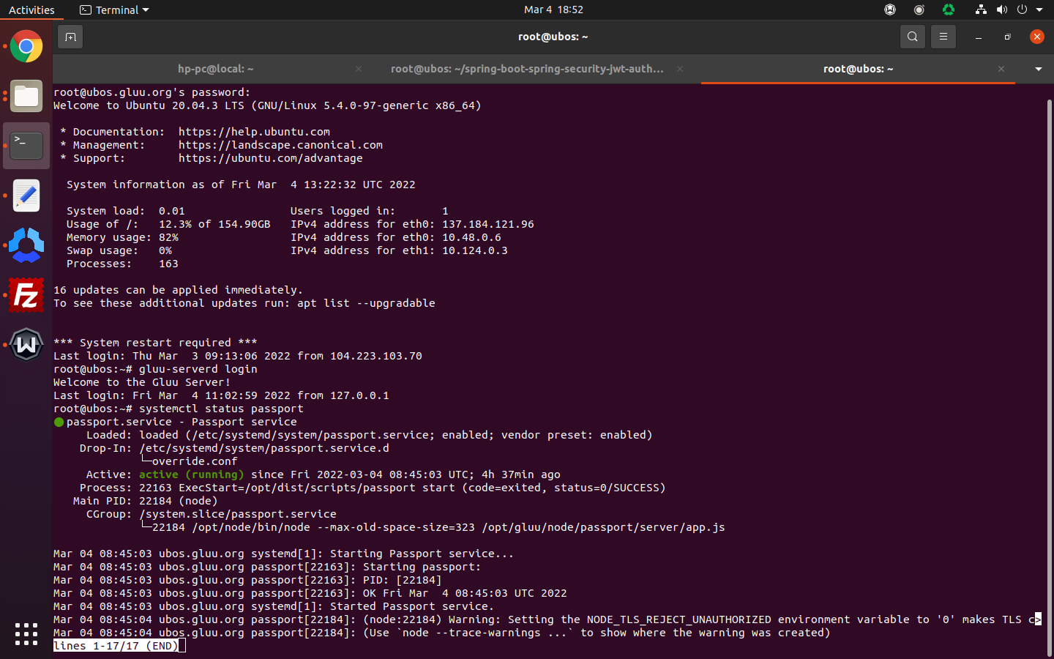Click the first top-bar tray indicator icon
Screen dimensions: 1054x659
click(890, 10)
